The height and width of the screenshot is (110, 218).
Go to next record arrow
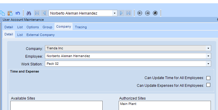pos(121,13)
